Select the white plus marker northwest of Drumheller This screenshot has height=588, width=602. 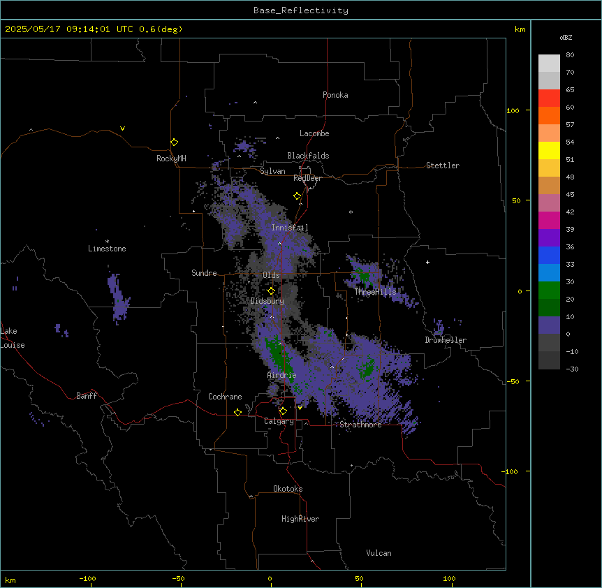(427, 262)
